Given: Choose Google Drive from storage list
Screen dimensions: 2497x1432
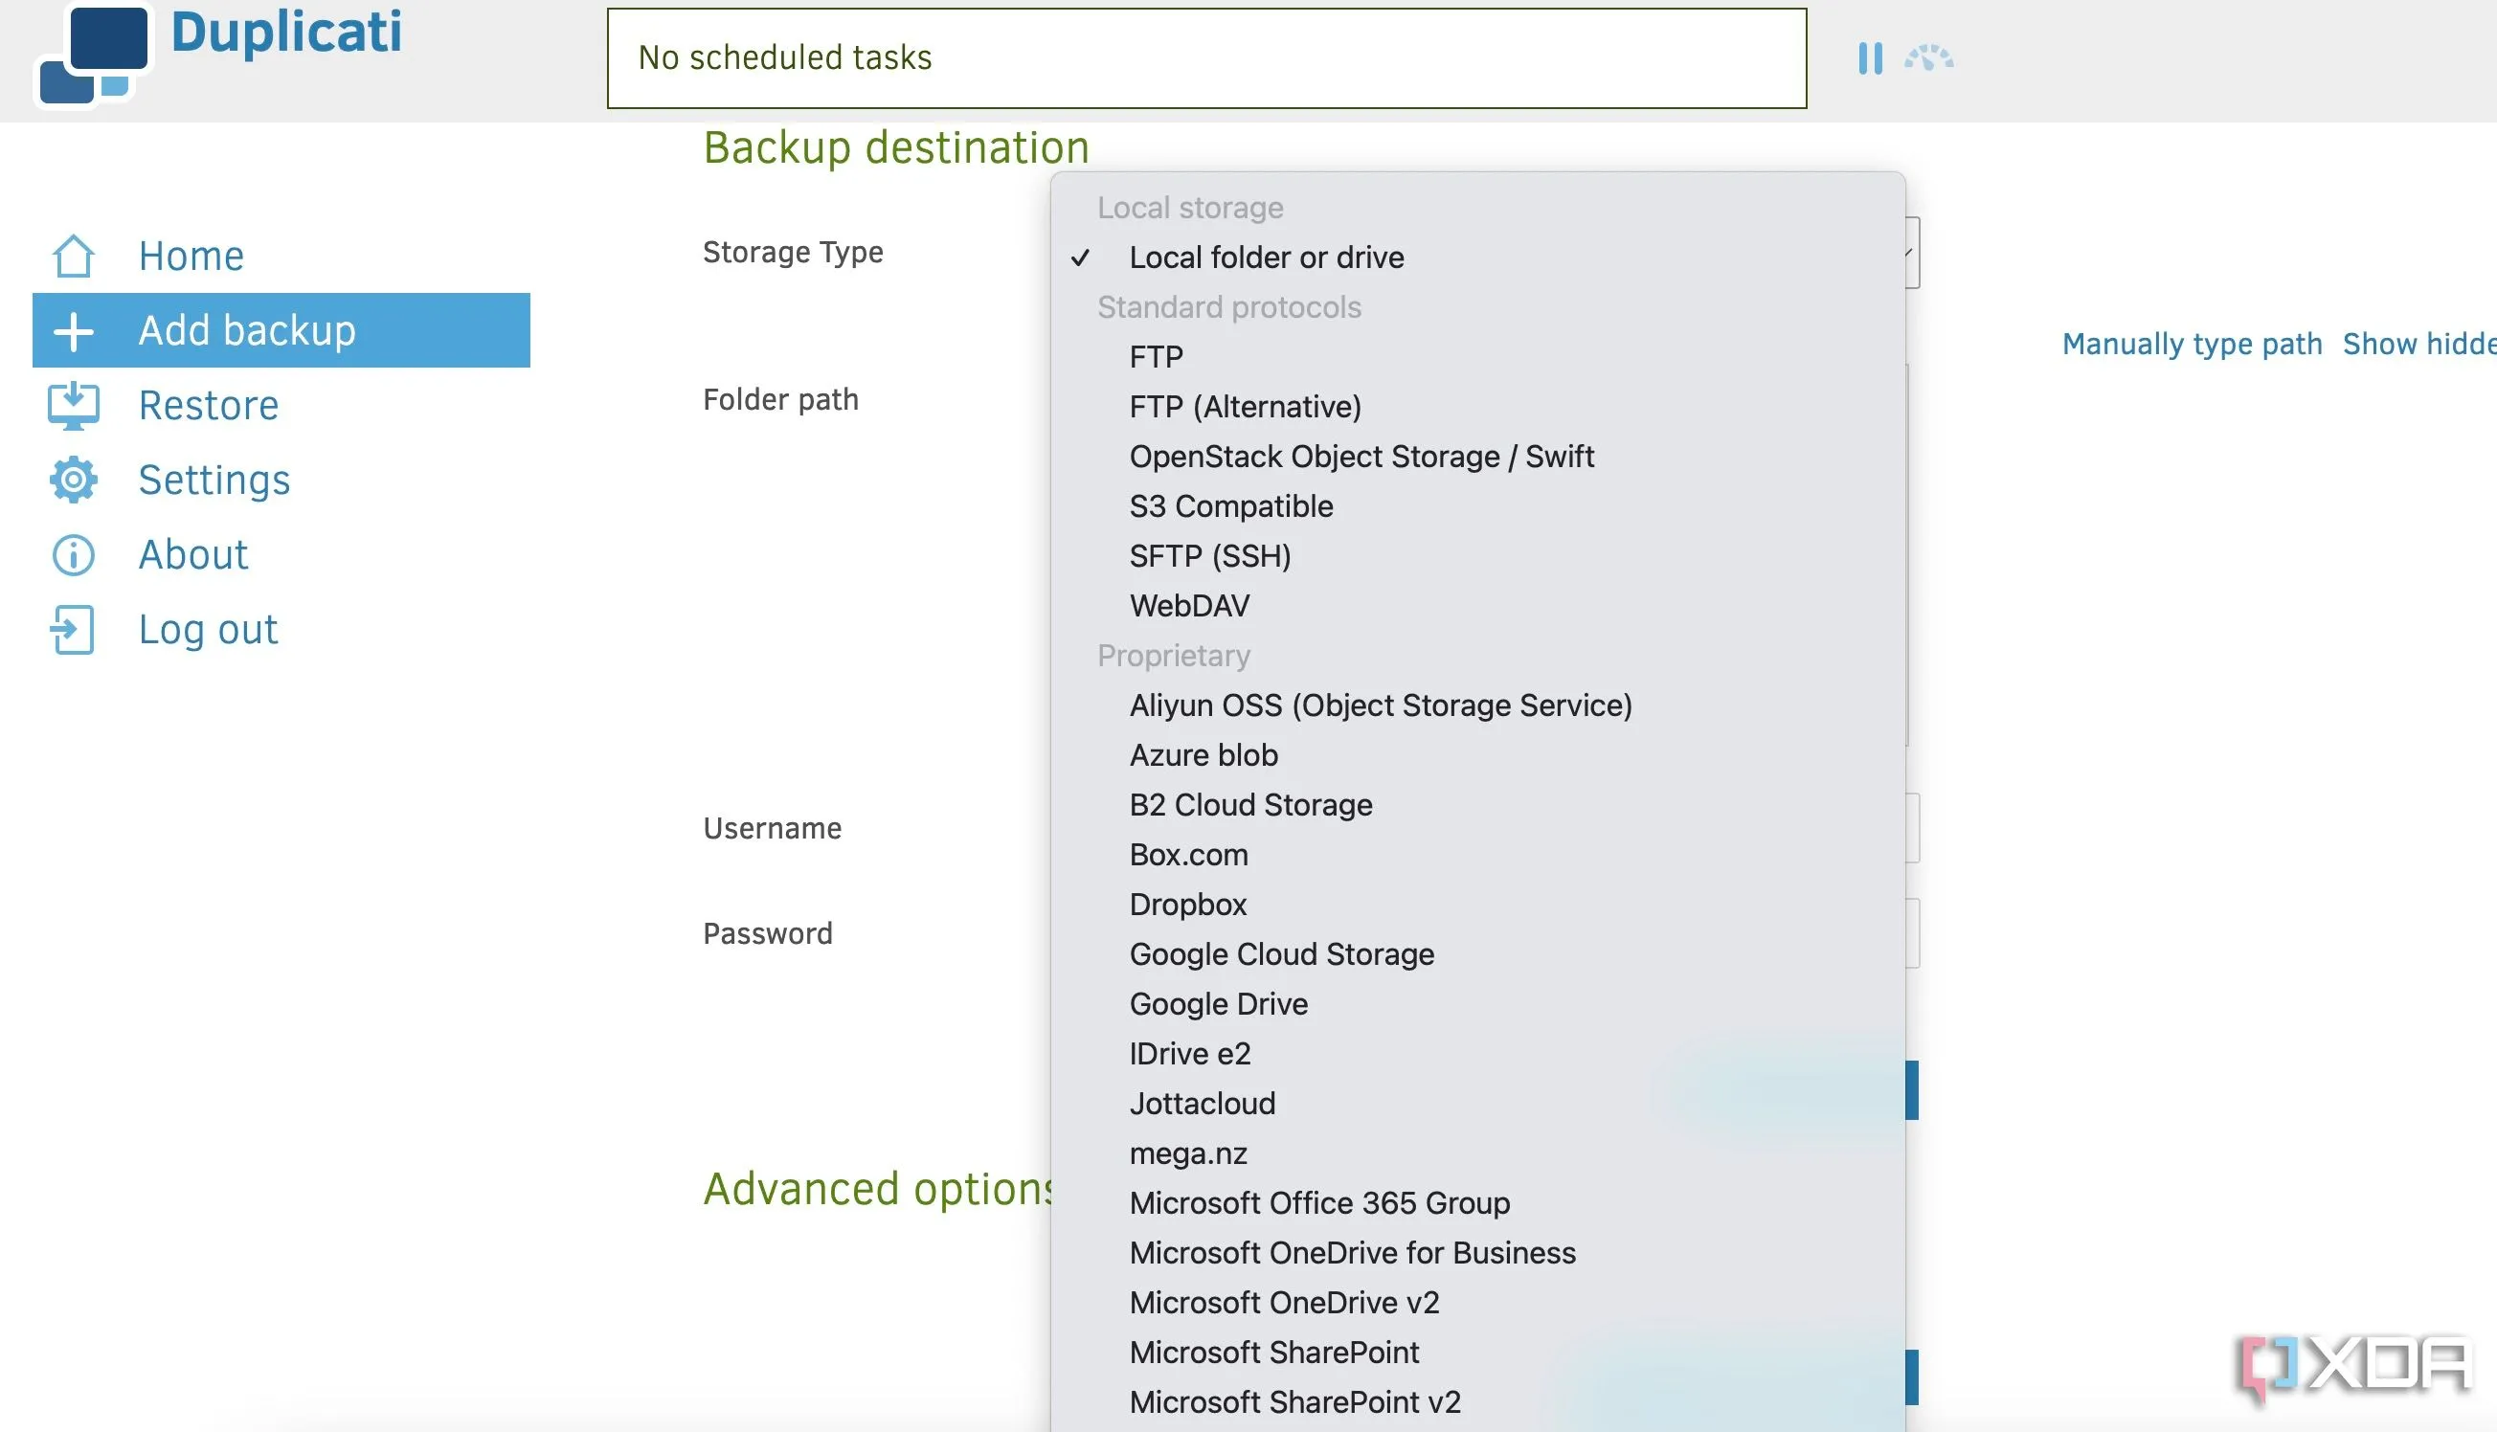Looking at the screenshot, I should click(1218, 1004).
